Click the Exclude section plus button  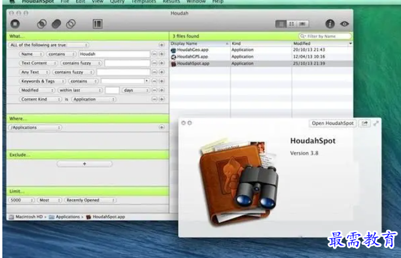84,164
